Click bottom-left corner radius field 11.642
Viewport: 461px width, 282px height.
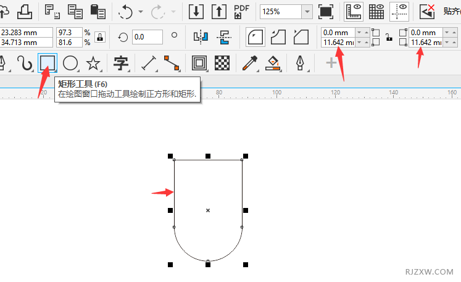(x=338, y=43)
